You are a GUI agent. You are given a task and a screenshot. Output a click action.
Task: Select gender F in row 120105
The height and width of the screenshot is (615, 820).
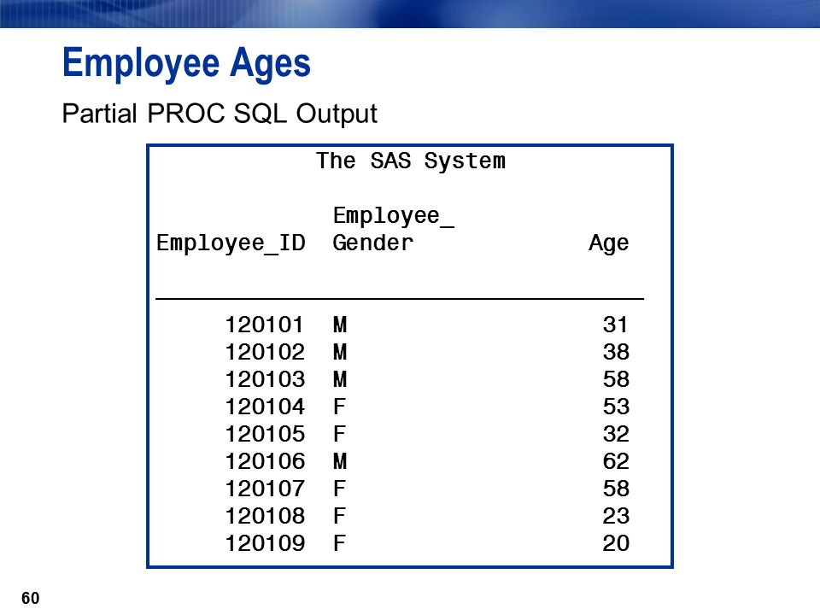(x=339, y=434)
